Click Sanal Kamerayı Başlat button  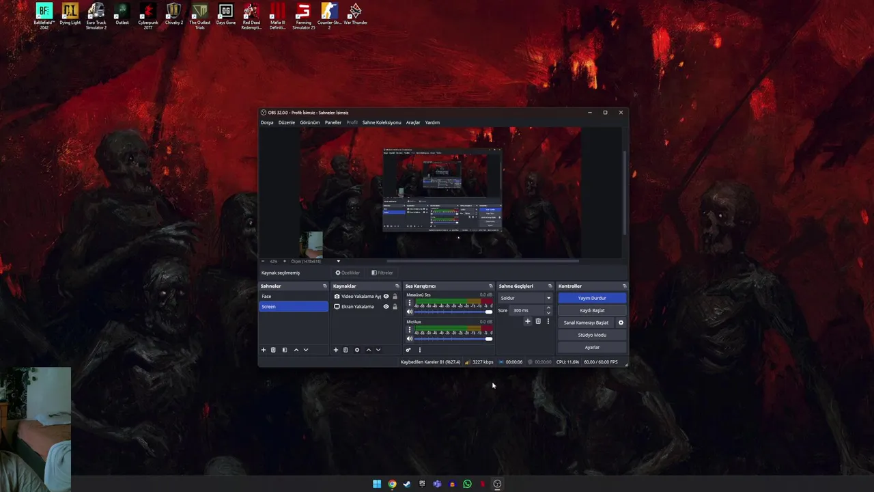586,323
